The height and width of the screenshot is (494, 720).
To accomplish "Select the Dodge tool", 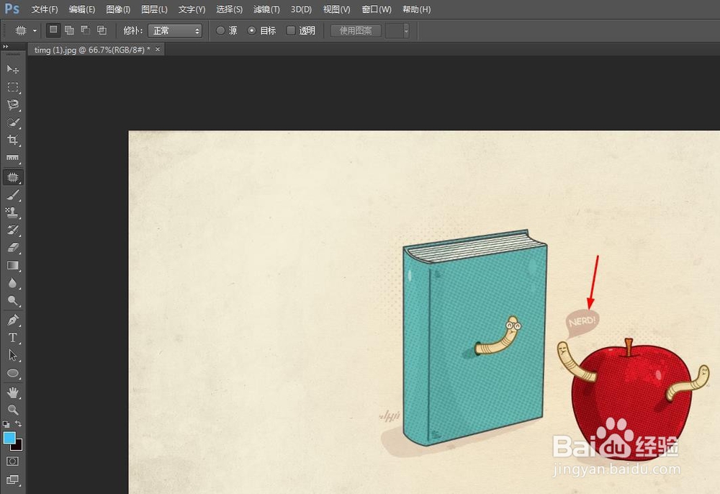I will click(13, 301).
